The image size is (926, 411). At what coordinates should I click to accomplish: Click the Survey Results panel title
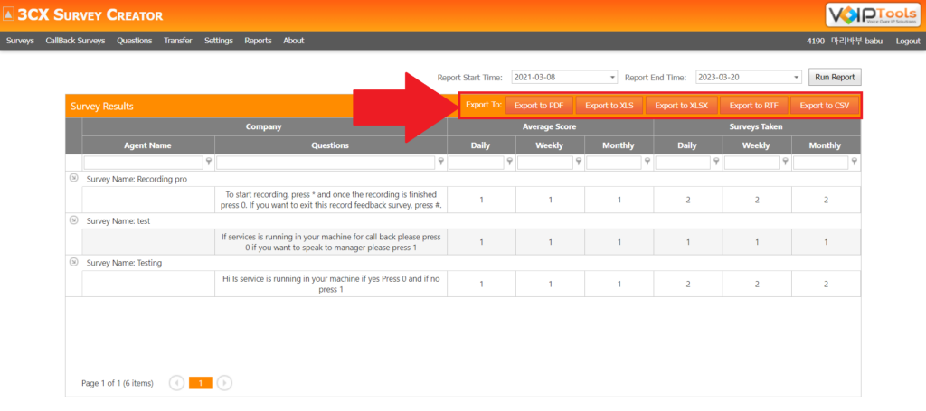pyautogui.click(x=102, y=107)
